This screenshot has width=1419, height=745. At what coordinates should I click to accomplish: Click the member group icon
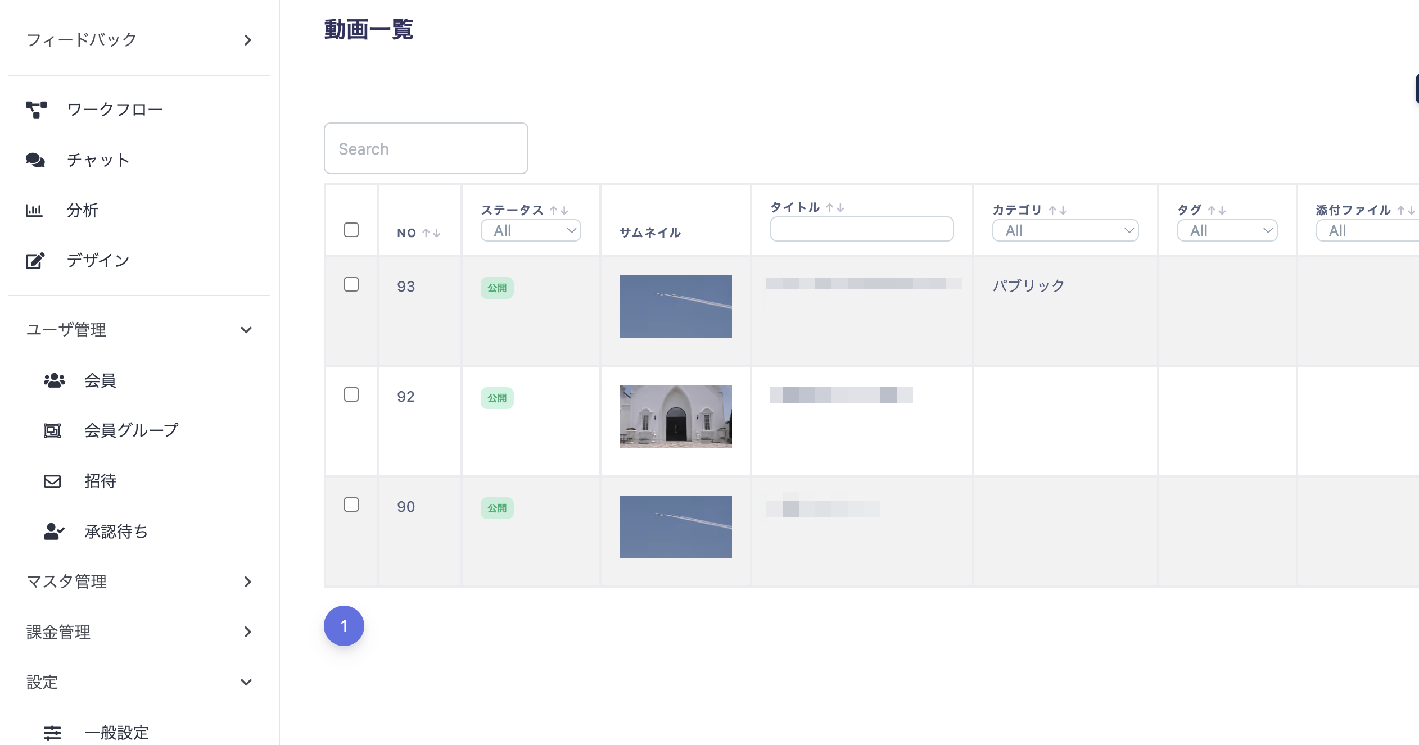coord(52,431)
